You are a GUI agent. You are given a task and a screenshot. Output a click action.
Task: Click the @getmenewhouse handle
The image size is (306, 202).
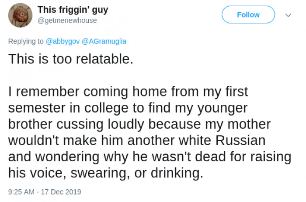coord(67,20)
